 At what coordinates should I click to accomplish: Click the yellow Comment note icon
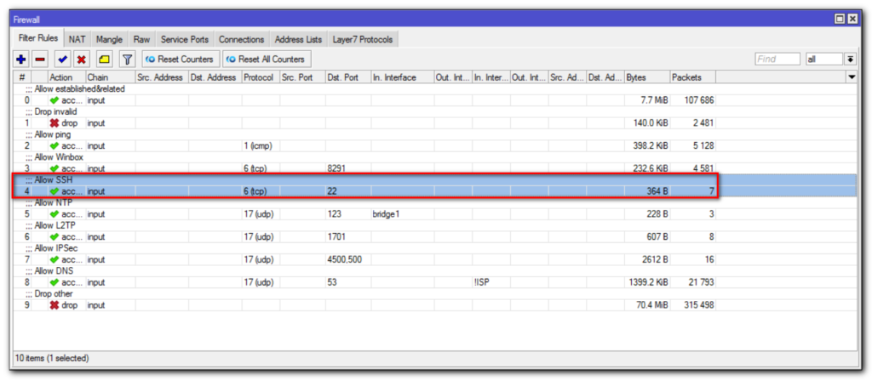pos(104,60)
